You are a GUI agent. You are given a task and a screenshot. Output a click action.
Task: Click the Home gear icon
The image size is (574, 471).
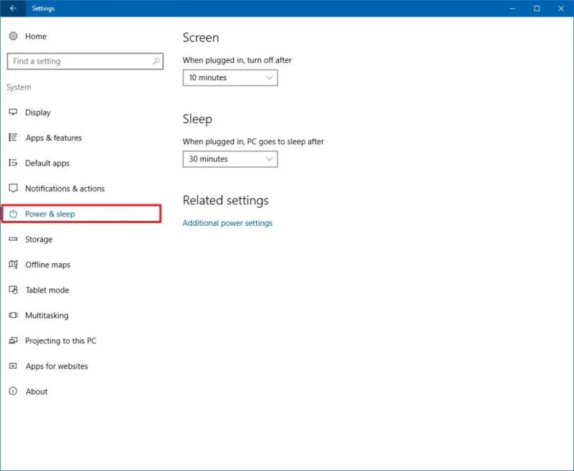coord(13,36)
